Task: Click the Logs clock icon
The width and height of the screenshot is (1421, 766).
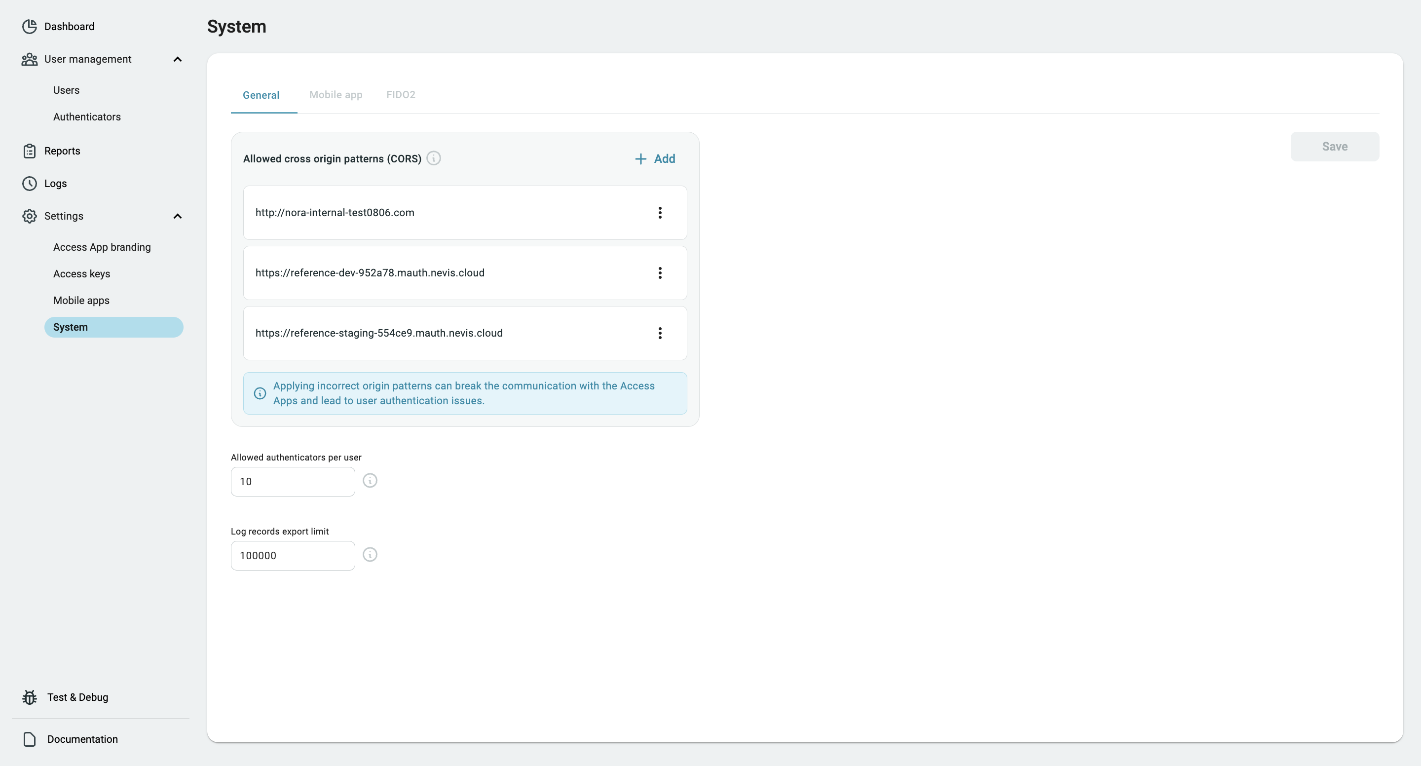Action: click(29, 183)
